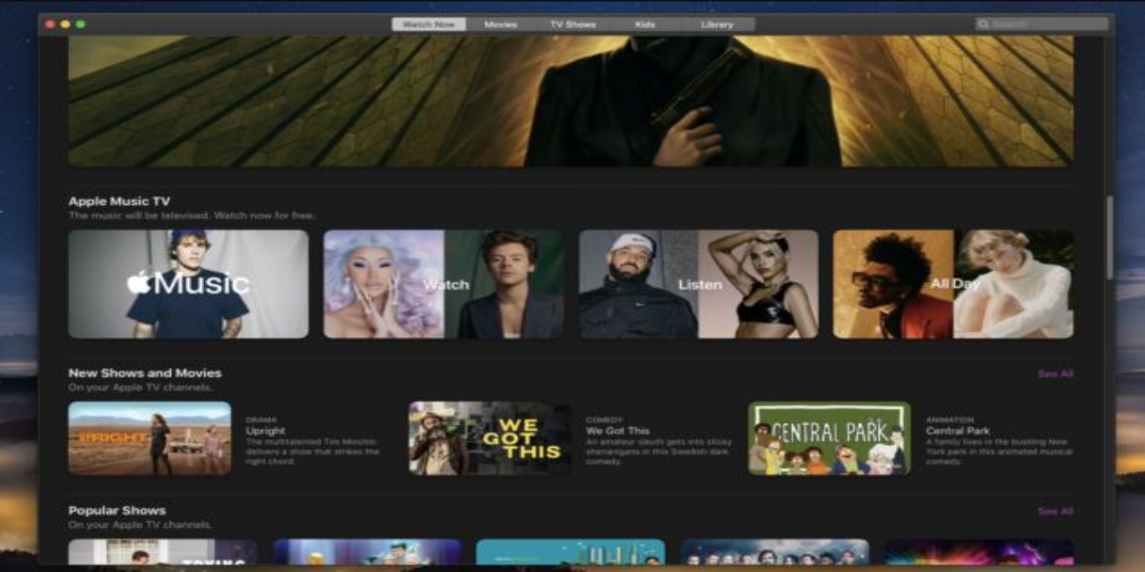Click the magnifying glass search icon

click(985, 24)
